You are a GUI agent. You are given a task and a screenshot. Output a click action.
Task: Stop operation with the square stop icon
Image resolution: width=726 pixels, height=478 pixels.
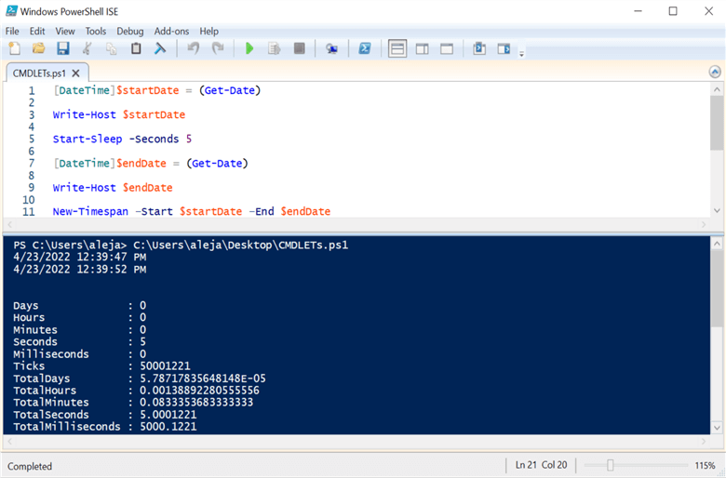coord(299,48)
